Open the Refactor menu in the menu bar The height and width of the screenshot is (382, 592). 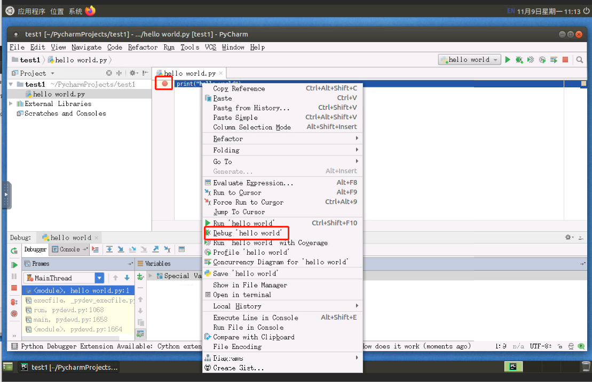pyautogui.click(x=143, y=47)
